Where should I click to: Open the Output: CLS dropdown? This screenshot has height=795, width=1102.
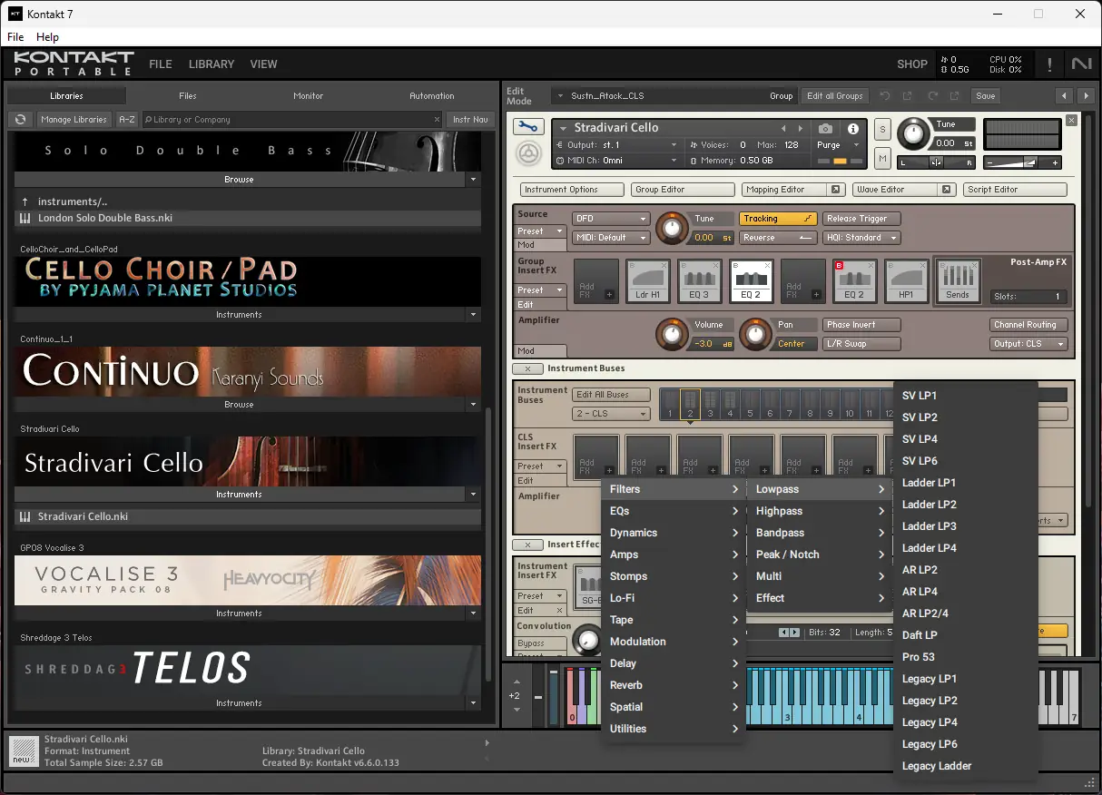(1028, 344)
